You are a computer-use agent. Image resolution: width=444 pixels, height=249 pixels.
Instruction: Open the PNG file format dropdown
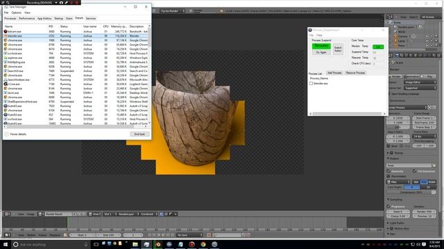(398, 182)
